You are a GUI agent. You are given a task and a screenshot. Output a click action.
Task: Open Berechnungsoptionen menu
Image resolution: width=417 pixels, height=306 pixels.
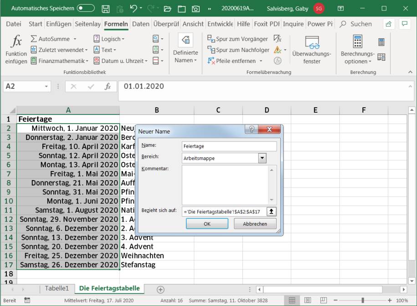click(358, 50)
